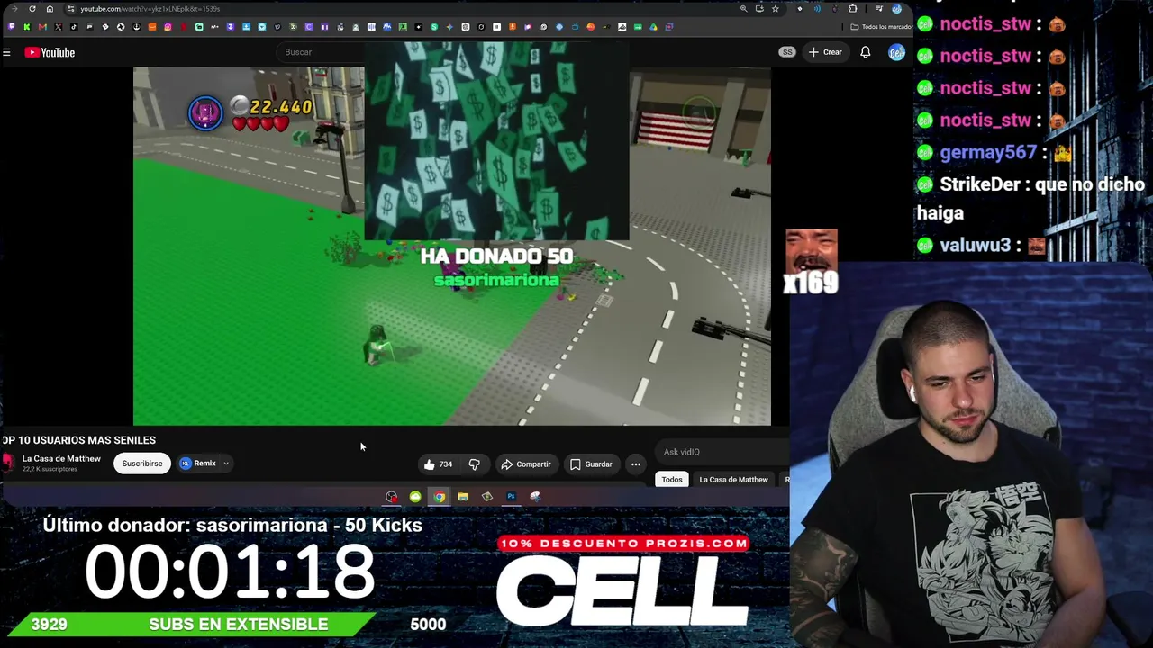1153x648 pixels.
Task: Click the Ask vidIQ input field
Action: (x=724, y=452)
